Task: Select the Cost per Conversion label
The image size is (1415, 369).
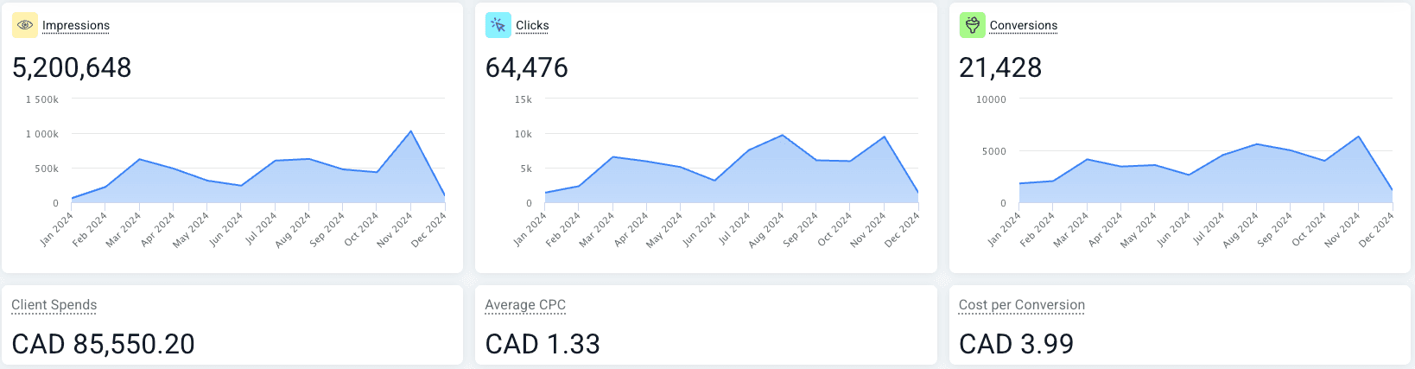Action: [x=1021, y=305]
